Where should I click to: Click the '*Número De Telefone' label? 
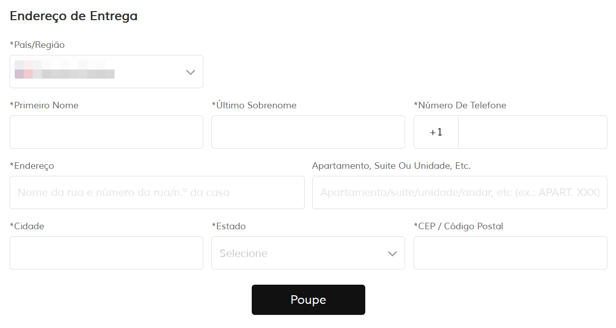click(460, 105)
